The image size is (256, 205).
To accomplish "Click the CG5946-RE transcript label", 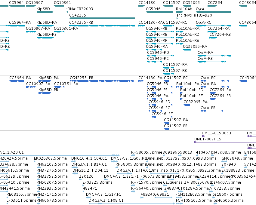I will click(157, 34).
